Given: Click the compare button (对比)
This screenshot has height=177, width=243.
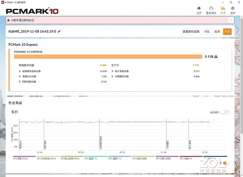Looking at the screenshot, I should (207, 31).
